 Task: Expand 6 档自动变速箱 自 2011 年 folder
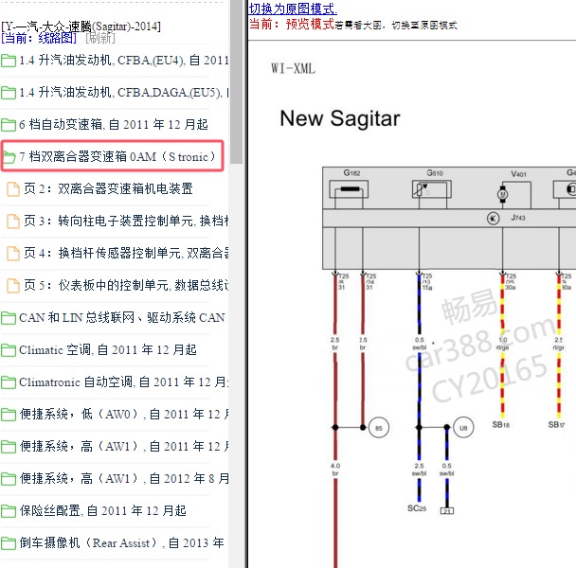(x=114, y=125)
